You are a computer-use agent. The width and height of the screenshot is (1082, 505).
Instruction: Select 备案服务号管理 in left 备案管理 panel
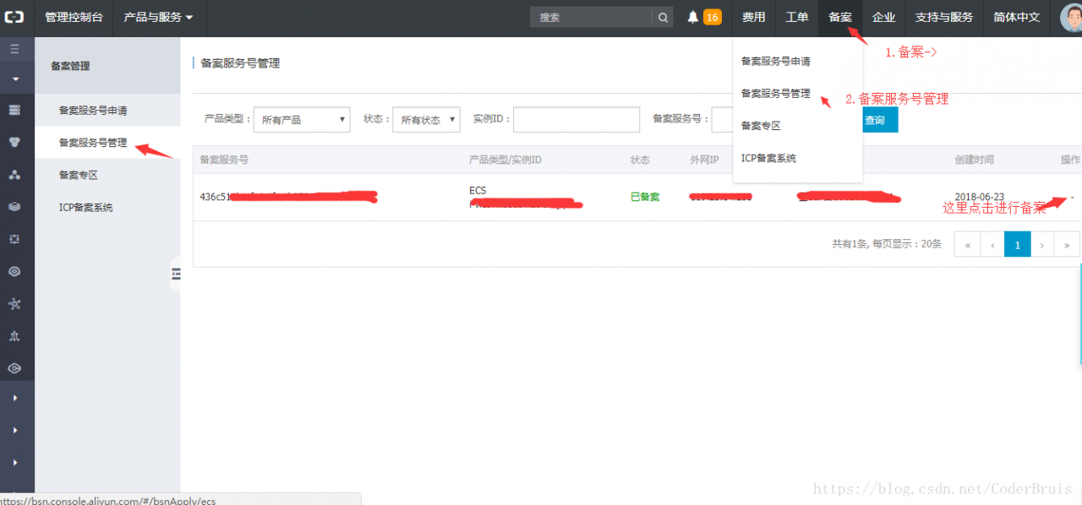[107, 143]
